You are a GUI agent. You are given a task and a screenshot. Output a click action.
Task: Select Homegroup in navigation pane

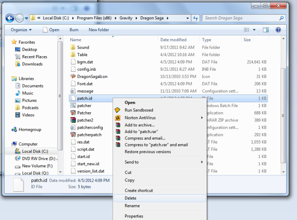26,129
